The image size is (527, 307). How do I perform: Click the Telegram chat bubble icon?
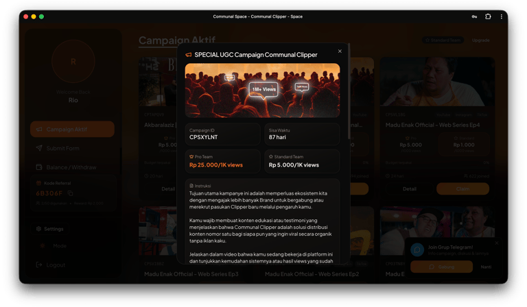pos(417,250)
